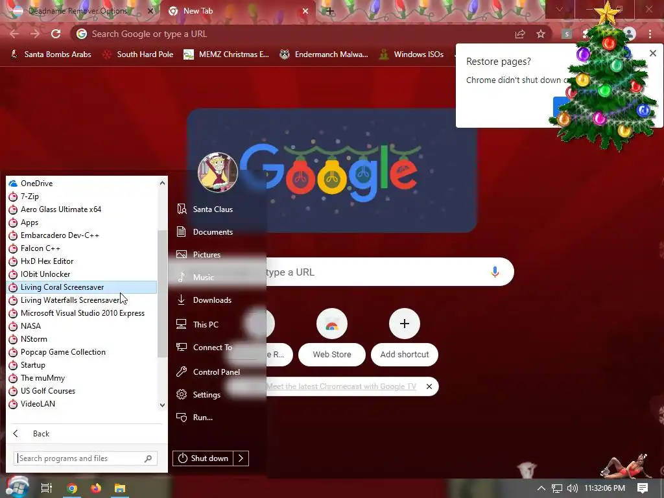Open the Web Store shortcut
664x498 pixels.
[x=331, y=337]
